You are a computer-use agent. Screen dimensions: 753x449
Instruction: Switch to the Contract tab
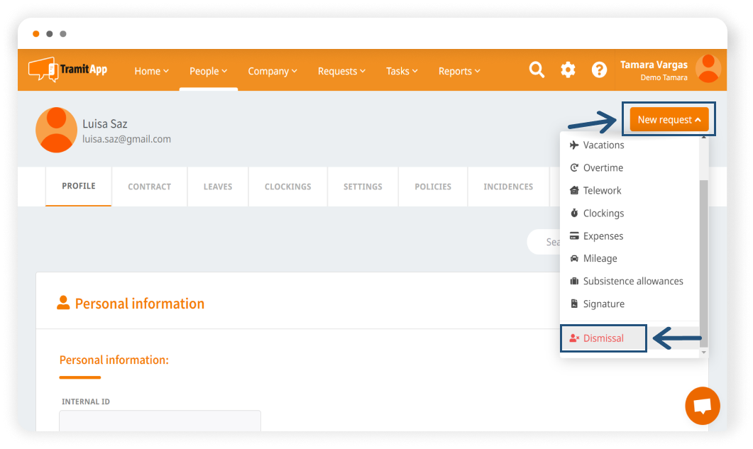pyautogui.click(x=149, y=187)
